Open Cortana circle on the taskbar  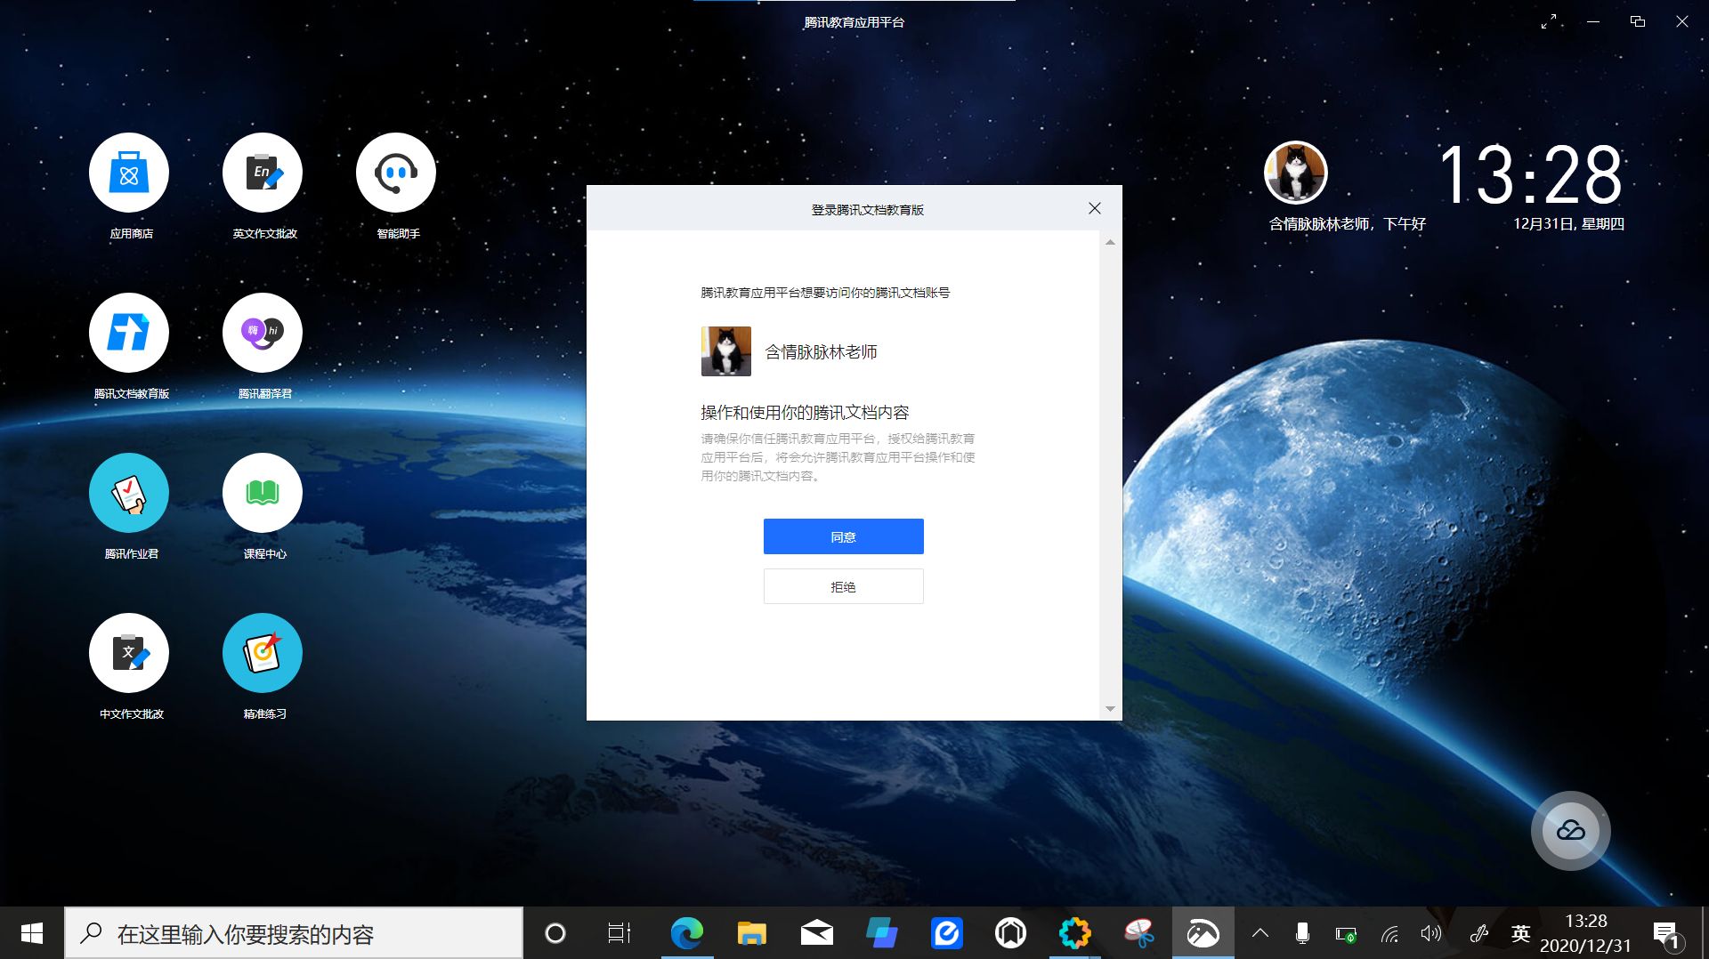pos(555,933)
